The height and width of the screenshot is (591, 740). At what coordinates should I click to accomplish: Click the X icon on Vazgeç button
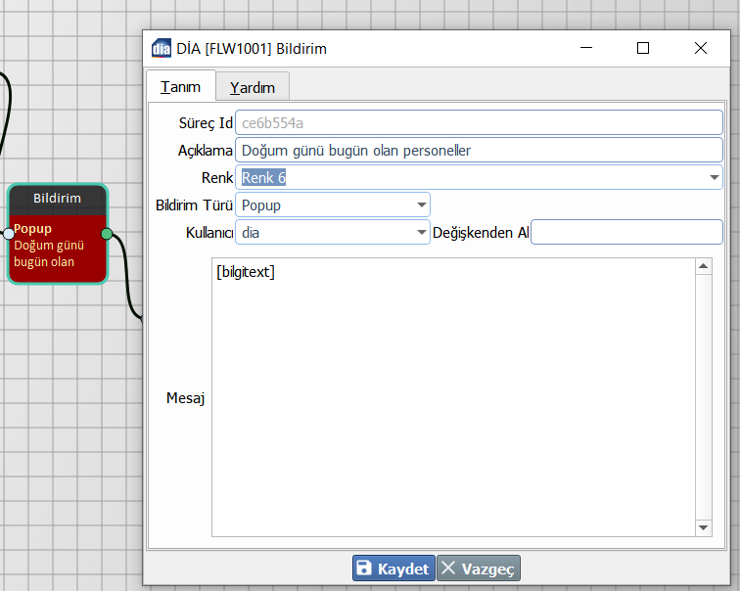(x=448, y=568)
